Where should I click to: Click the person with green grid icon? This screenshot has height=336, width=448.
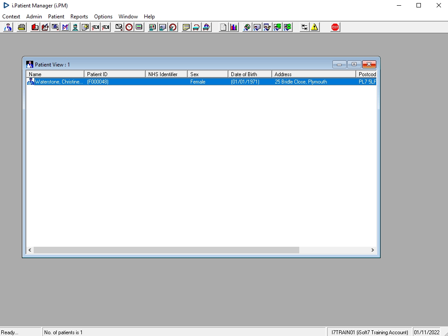pyautogui.click(x=277, y=27)
